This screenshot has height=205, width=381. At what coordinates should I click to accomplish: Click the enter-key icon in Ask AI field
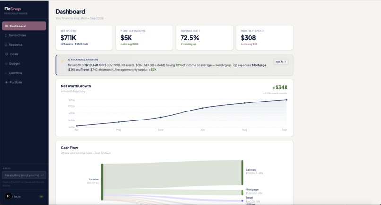43,175
